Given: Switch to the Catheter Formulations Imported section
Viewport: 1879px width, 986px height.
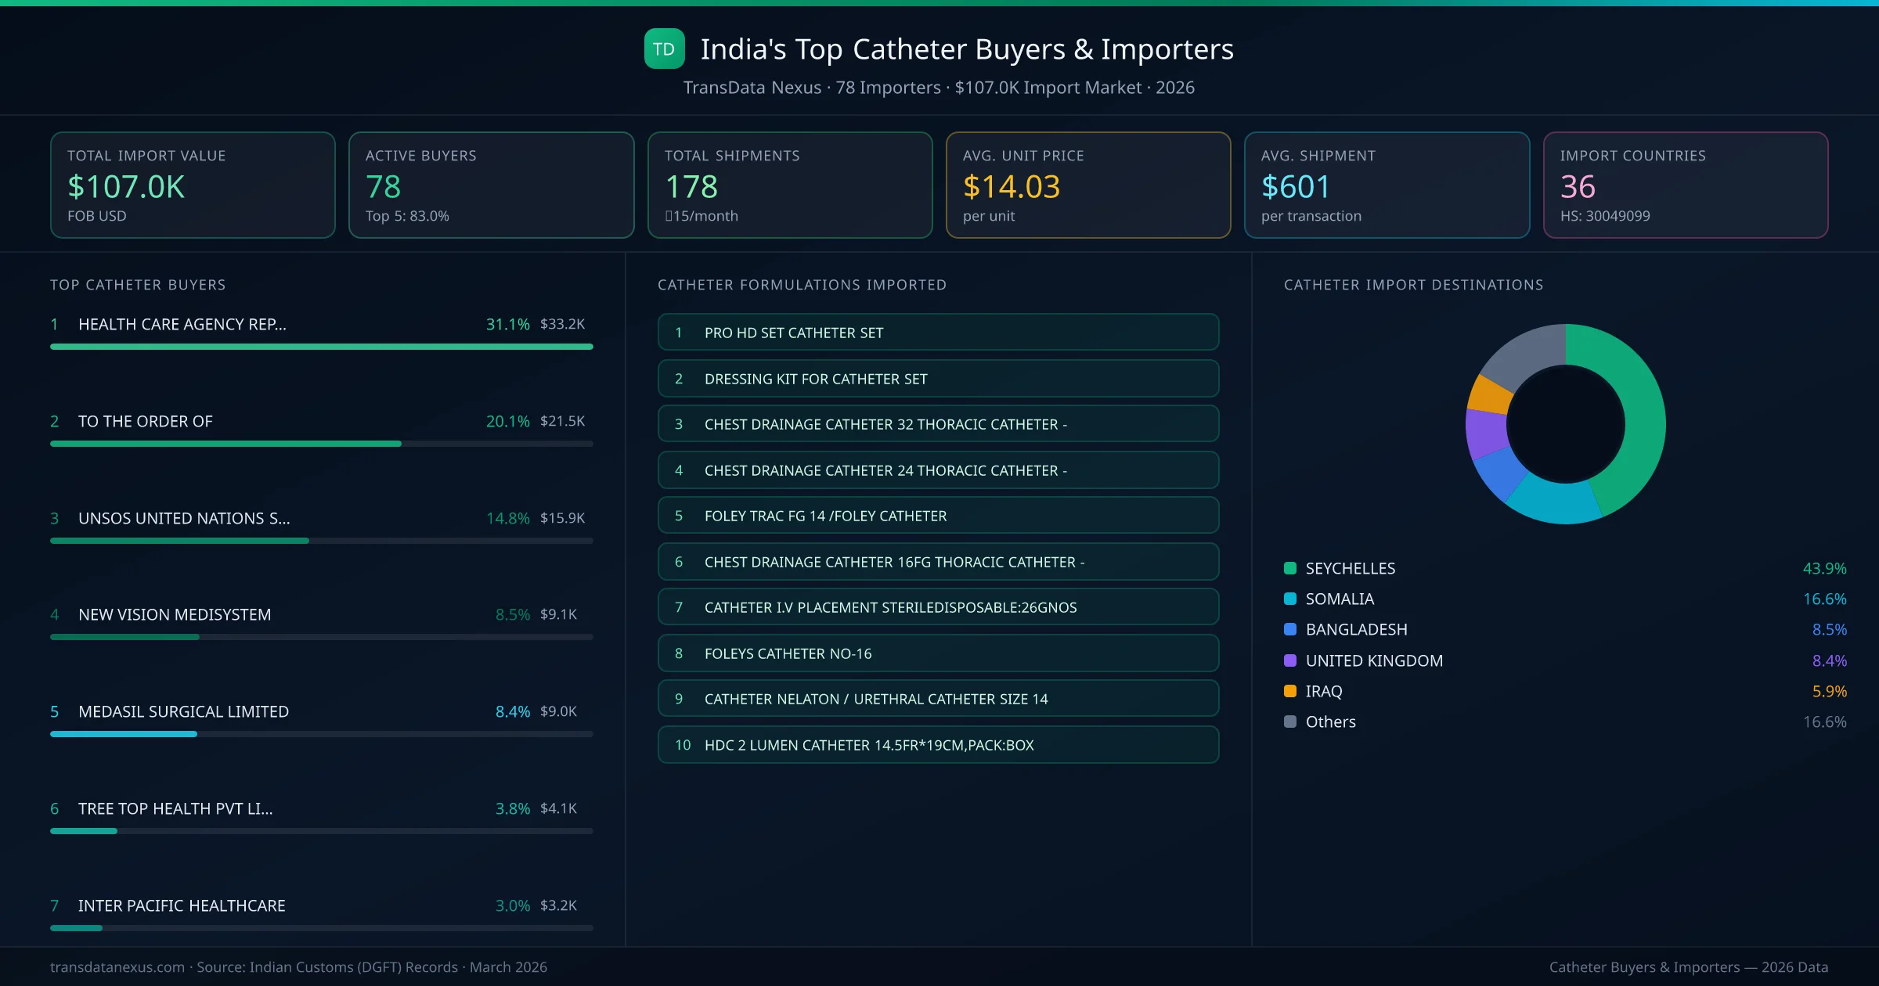Looking at the screenshot, I should (x=802, y=284).
